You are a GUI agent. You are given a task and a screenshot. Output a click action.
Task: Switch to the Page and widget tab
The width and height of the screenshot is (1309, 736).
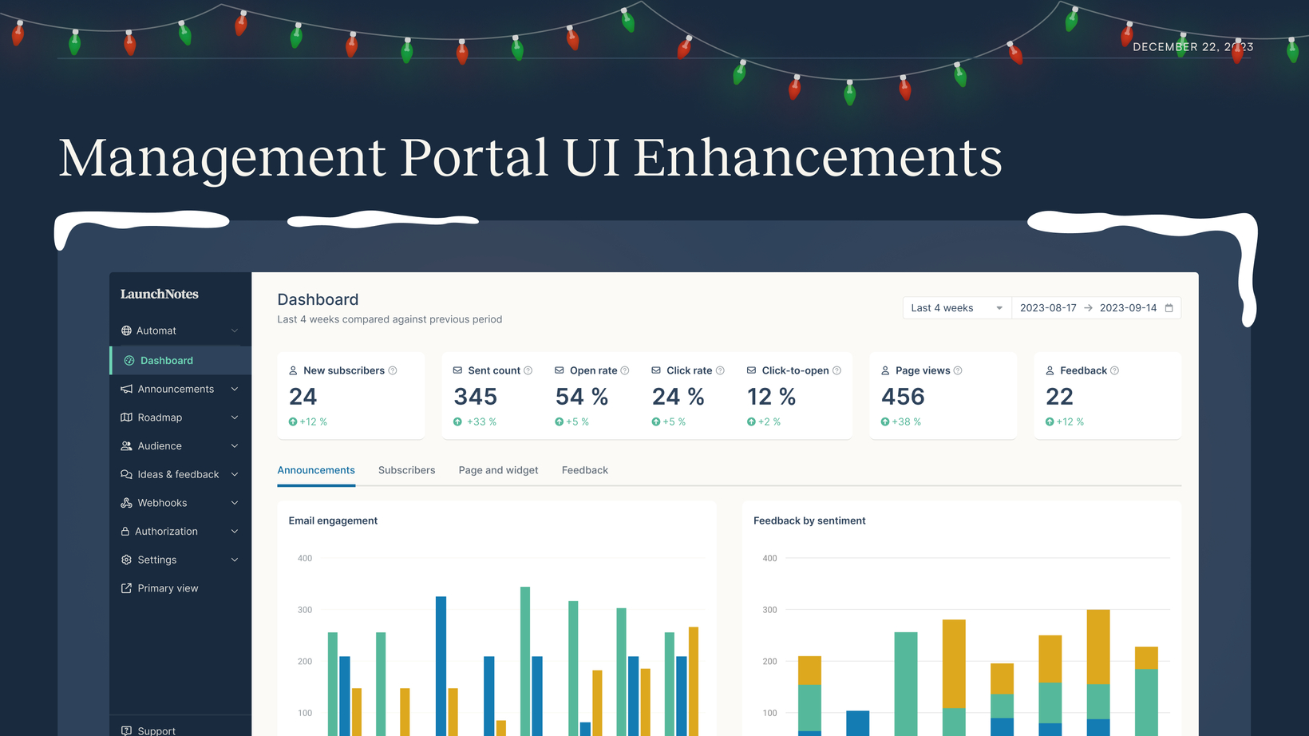(499, 470)
